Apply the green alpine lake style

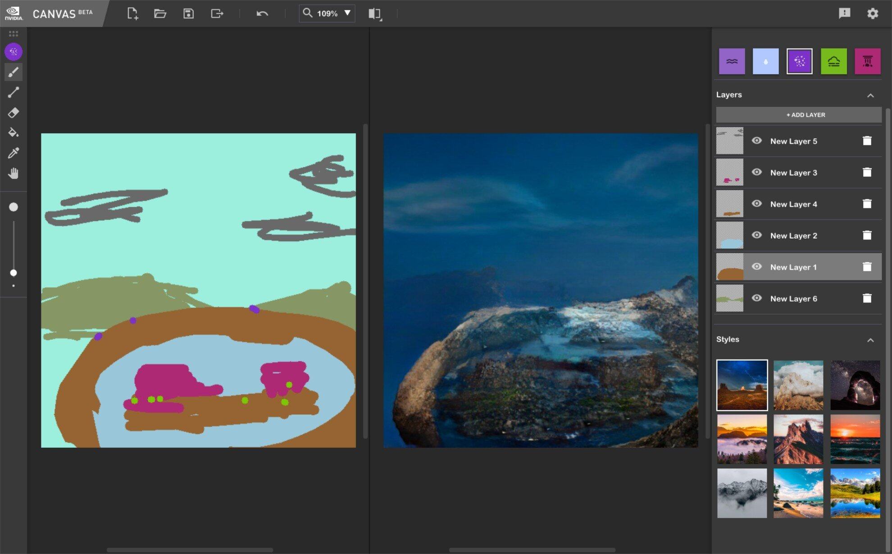855,493
